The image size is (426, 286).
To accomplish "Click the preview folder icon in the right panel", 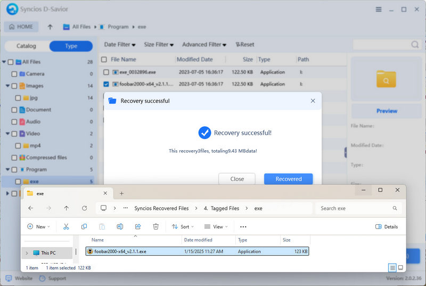I will coord(386,79).
